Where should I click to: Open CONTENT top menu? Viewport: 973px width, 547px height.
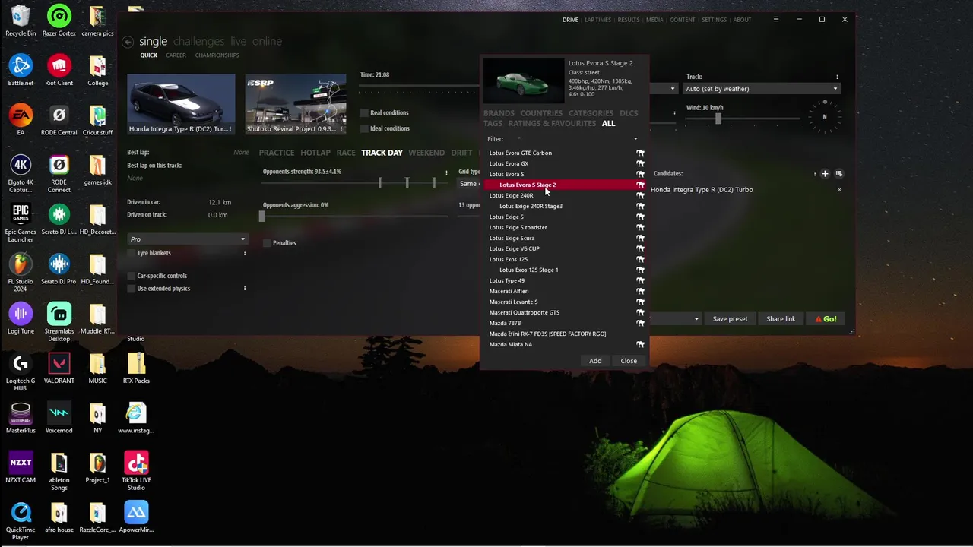(x=682, y=20)
